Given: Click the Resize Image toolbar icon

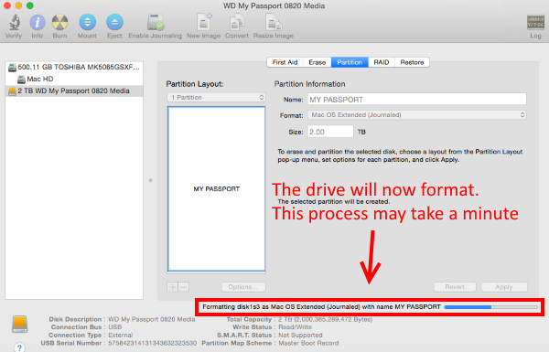Looking at the screenshot, I should pyautogui.click(x=273, y=22).
